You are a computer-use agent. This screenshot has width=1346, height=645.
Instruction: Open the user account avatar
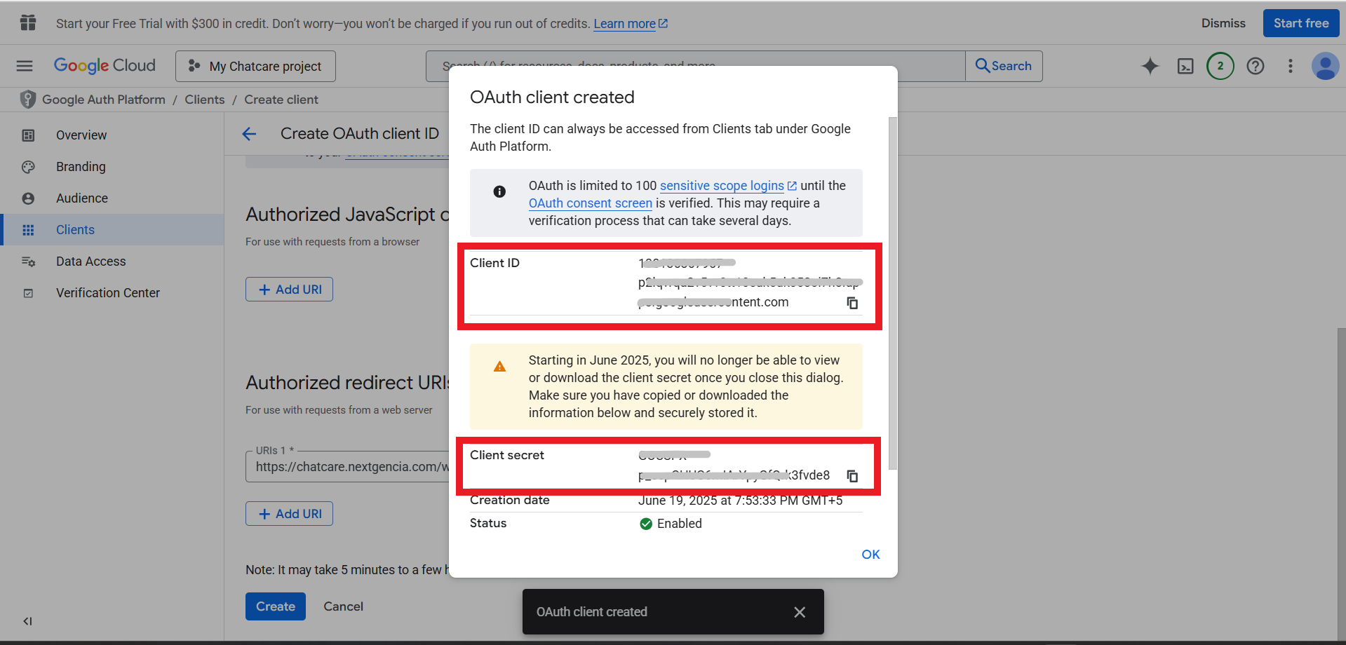click(x=1325, y=66)
